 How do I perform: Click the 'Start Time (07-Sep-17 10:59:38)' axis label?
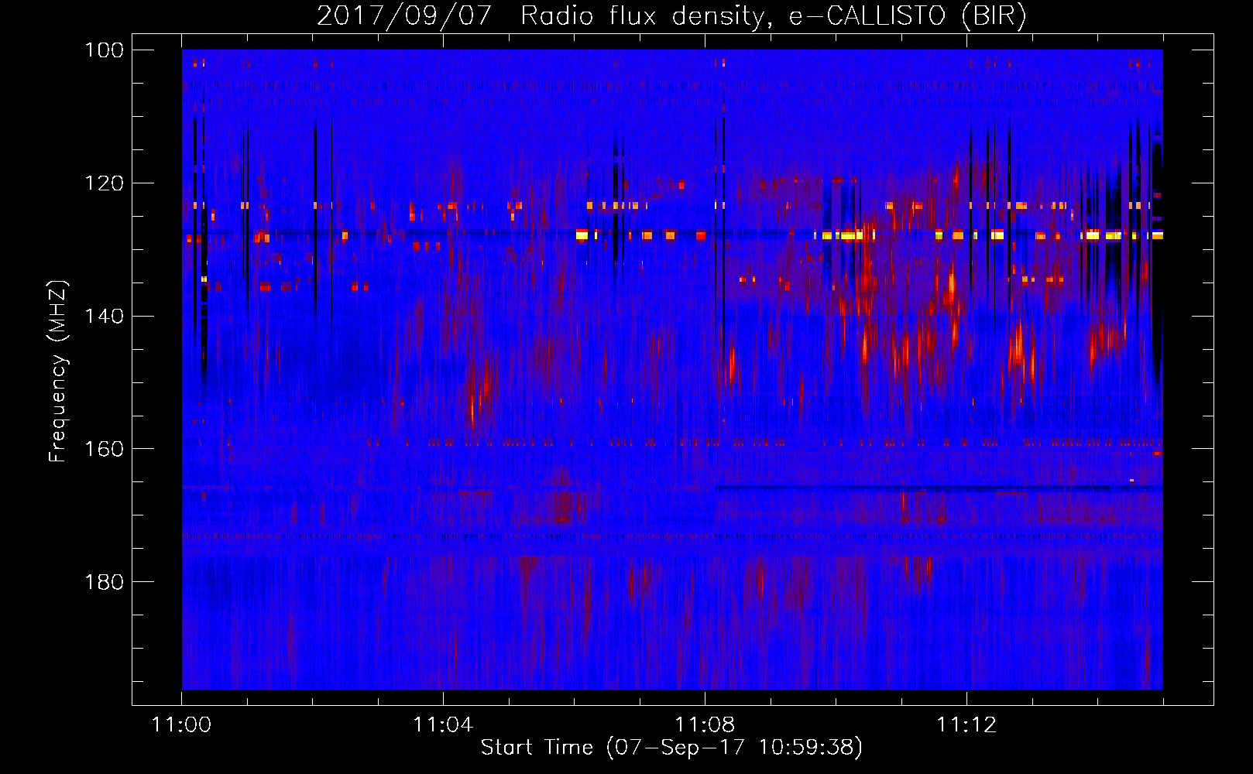coord(671,748)
